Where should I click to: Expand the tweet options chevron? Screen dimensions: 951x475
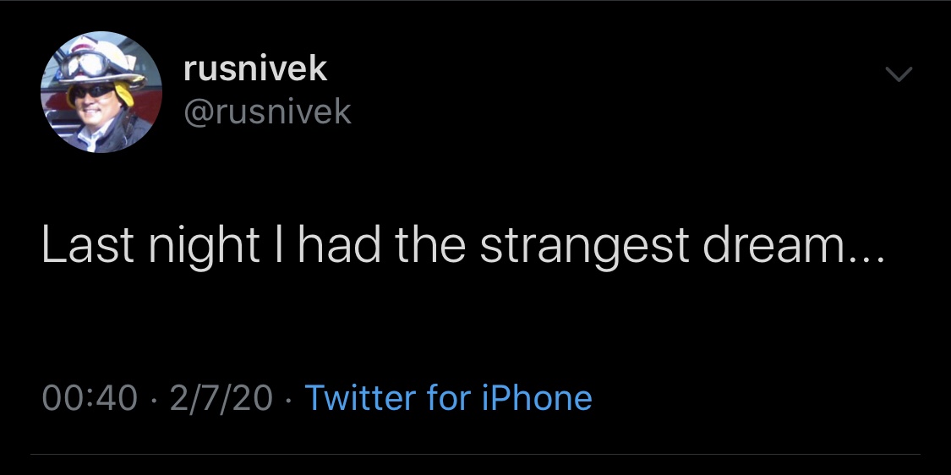pos(899,75)
